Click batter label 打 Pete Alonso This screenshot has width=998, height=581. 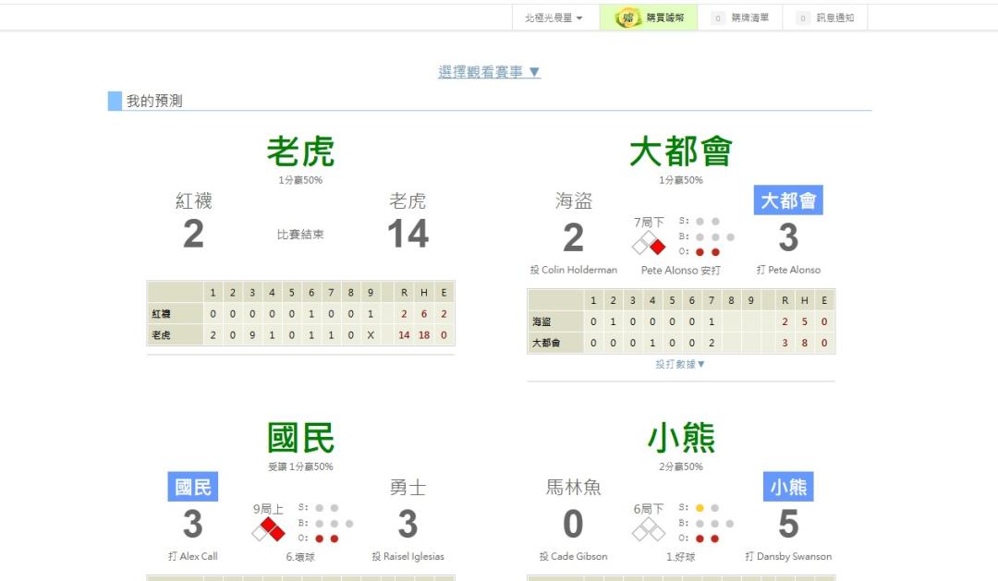[788, 270]
